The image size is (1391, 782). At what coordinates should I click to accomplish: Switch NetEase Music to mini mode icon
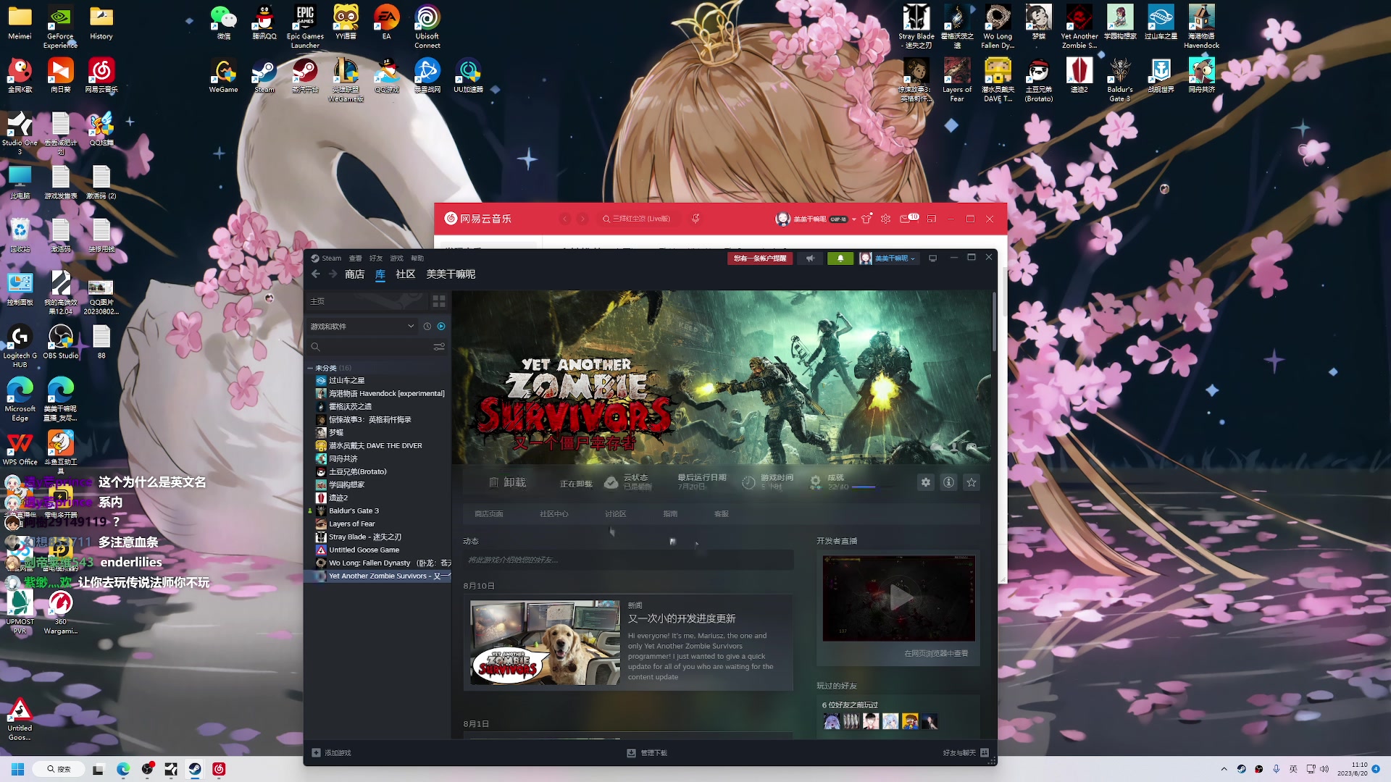pyautogui.click(x=932, y=219)
